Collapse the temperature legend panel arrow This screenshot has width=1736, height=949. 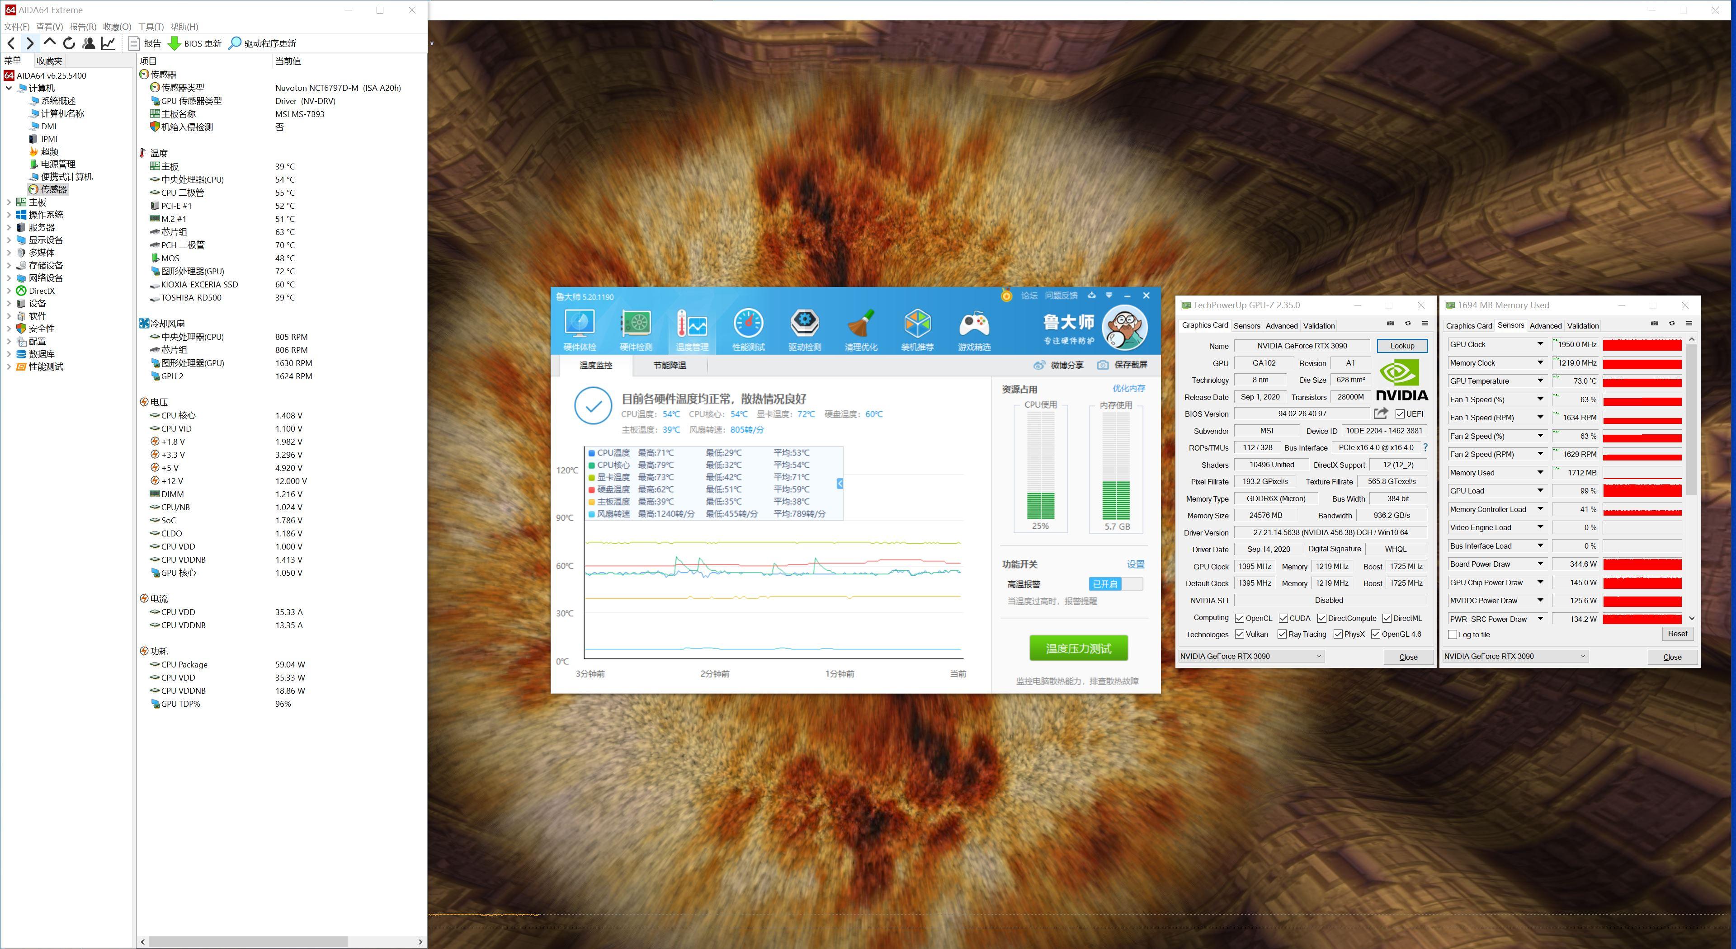pos(840,483)
